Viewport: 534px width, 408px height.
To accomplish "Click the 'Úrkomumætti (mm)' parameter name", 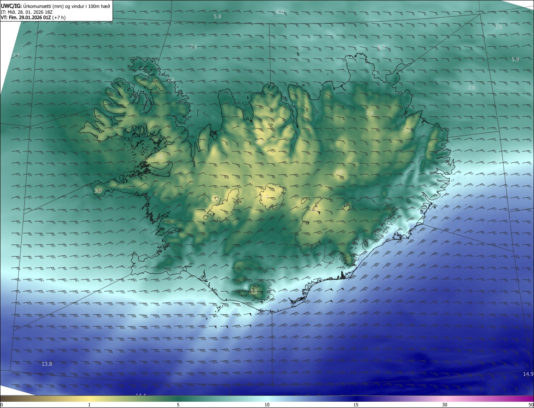I will [x=43, y=6].
